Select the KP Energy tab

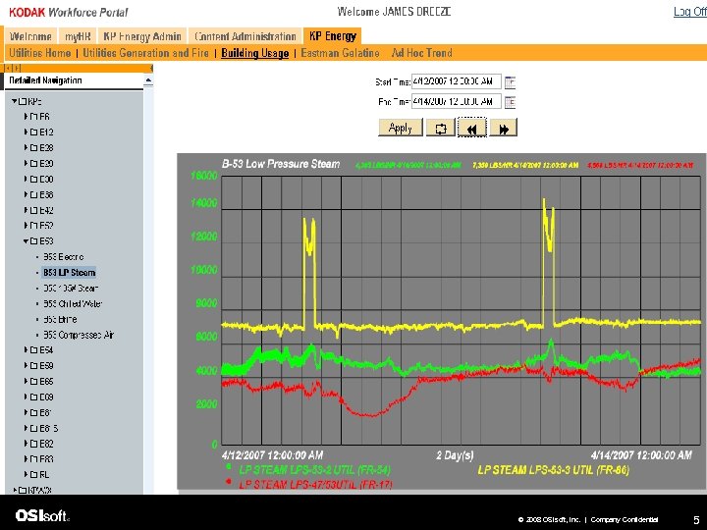point(333,36)
